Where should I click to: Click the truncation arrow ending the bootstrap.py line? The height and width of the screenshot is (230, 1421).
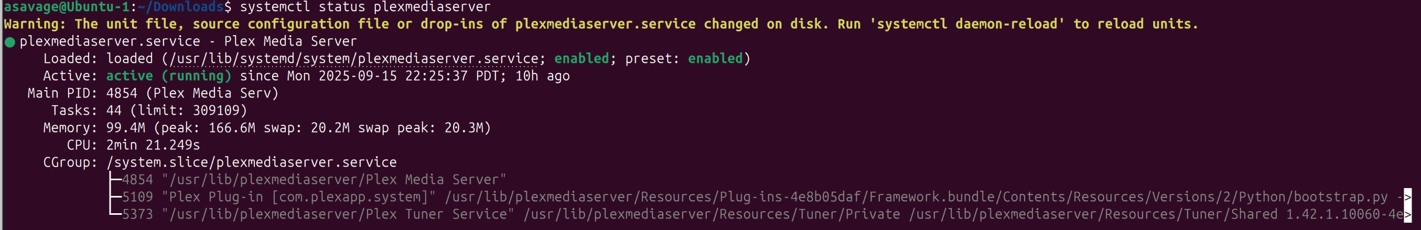(1407, 197)
